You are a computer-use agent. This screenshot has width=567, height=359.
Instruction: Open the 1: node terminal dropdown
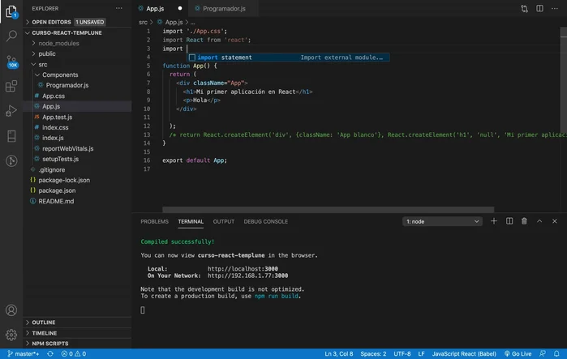tap(442, 221)
